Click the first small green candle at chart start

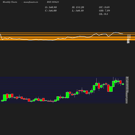click(2, 101)
